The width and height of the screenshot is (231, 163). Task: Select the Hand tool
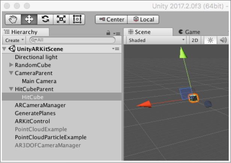click(x=13, y=19)
